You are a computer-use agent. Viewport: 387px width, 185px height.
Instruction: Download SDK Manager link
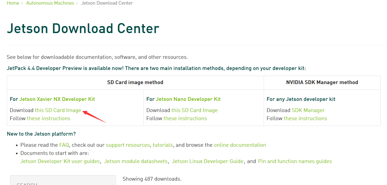pos(308,110)
